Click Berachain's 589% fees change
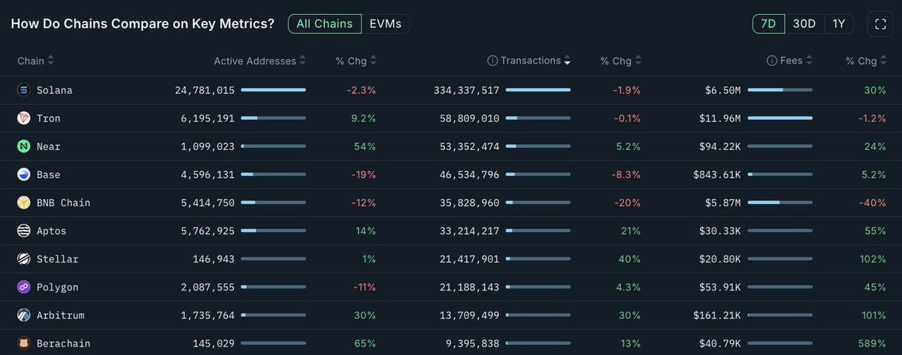The height and width of the screenshot is (355, 902). click(x=873, y=344)
